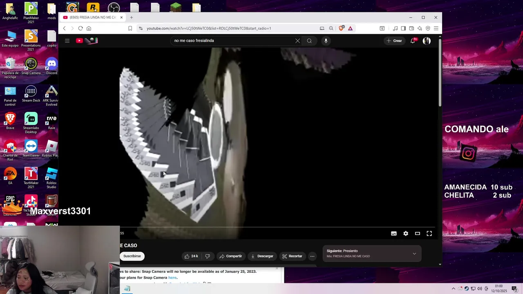Open Brave Wallet icon
523x294 pixels.
(411, 28)
